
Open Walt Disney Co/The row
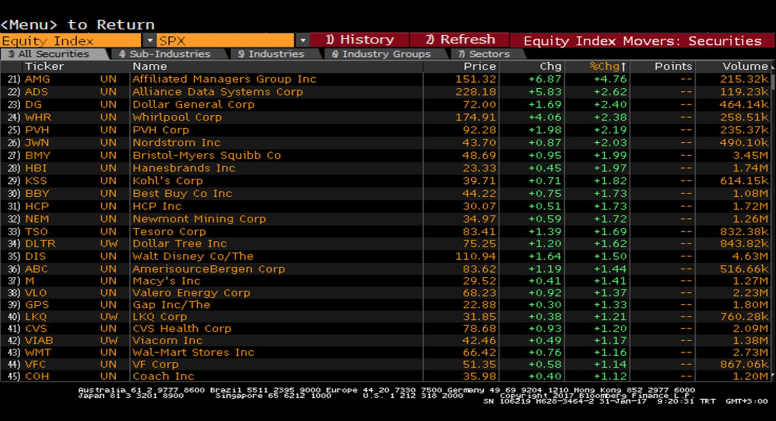(387, 256)
